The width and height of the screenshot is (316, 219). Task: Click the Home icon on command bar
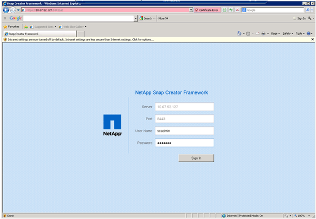[x=239, y=34]
